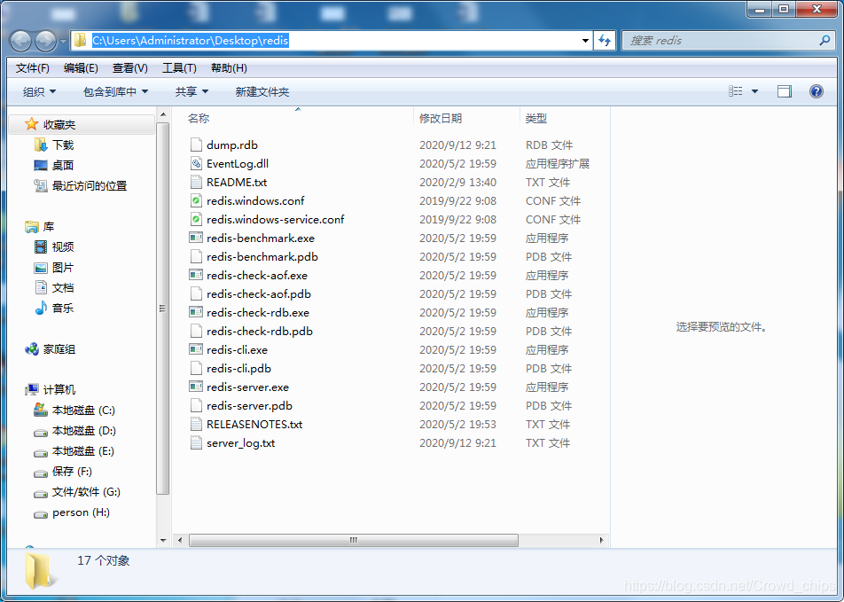Sort by the 类型 column header
This screenshot has height=602, width=844.
pos(536,119)
